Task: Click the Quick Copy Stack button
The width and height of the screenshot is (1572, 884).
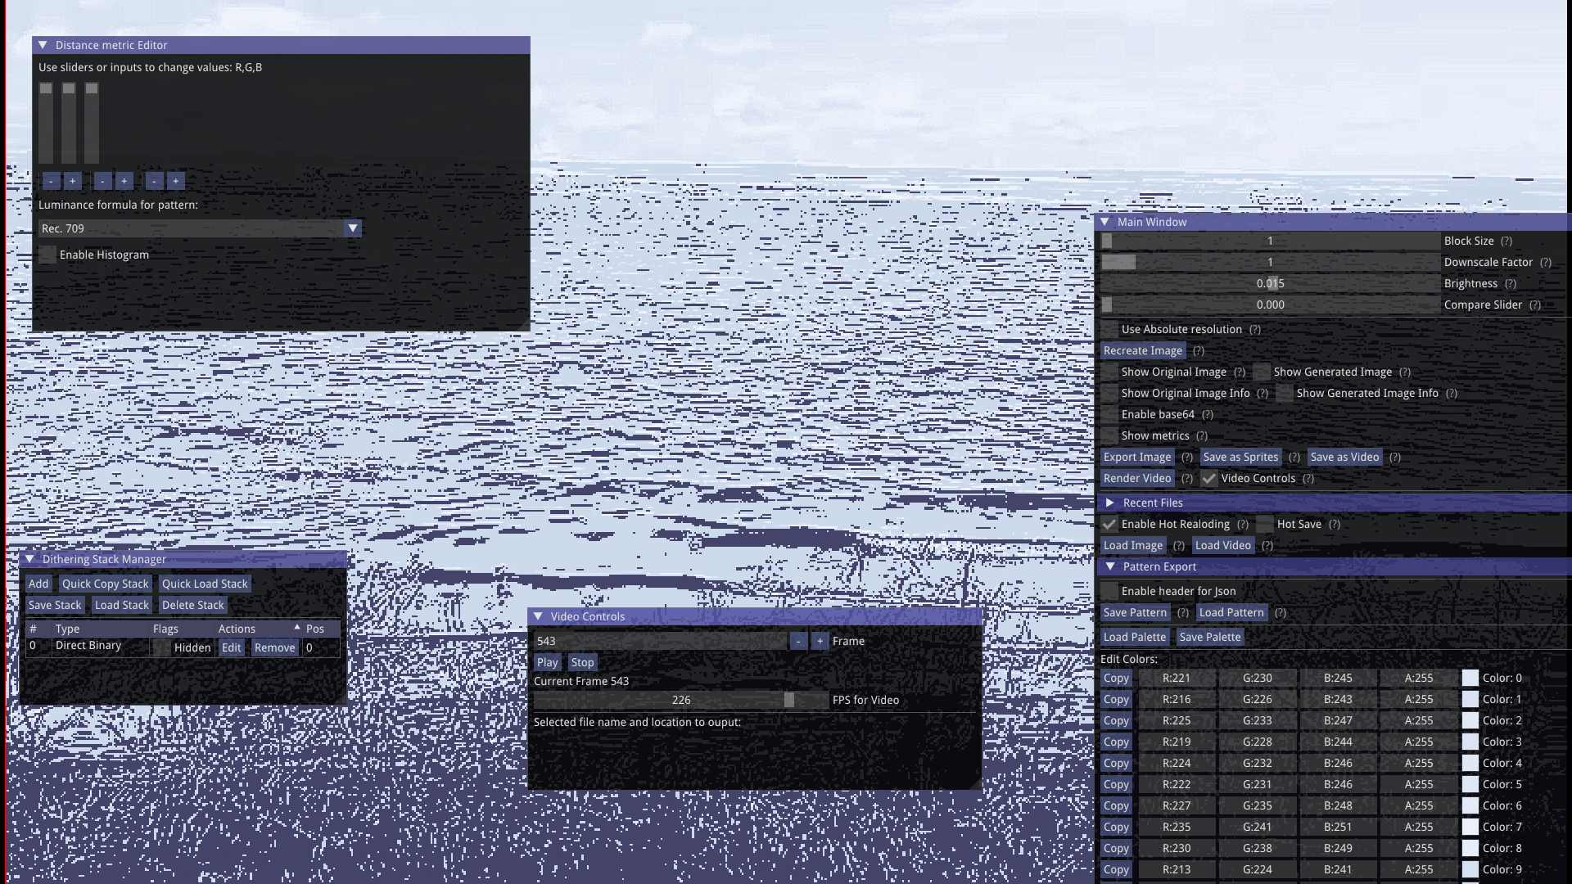Action: click(x=105, y=584)
